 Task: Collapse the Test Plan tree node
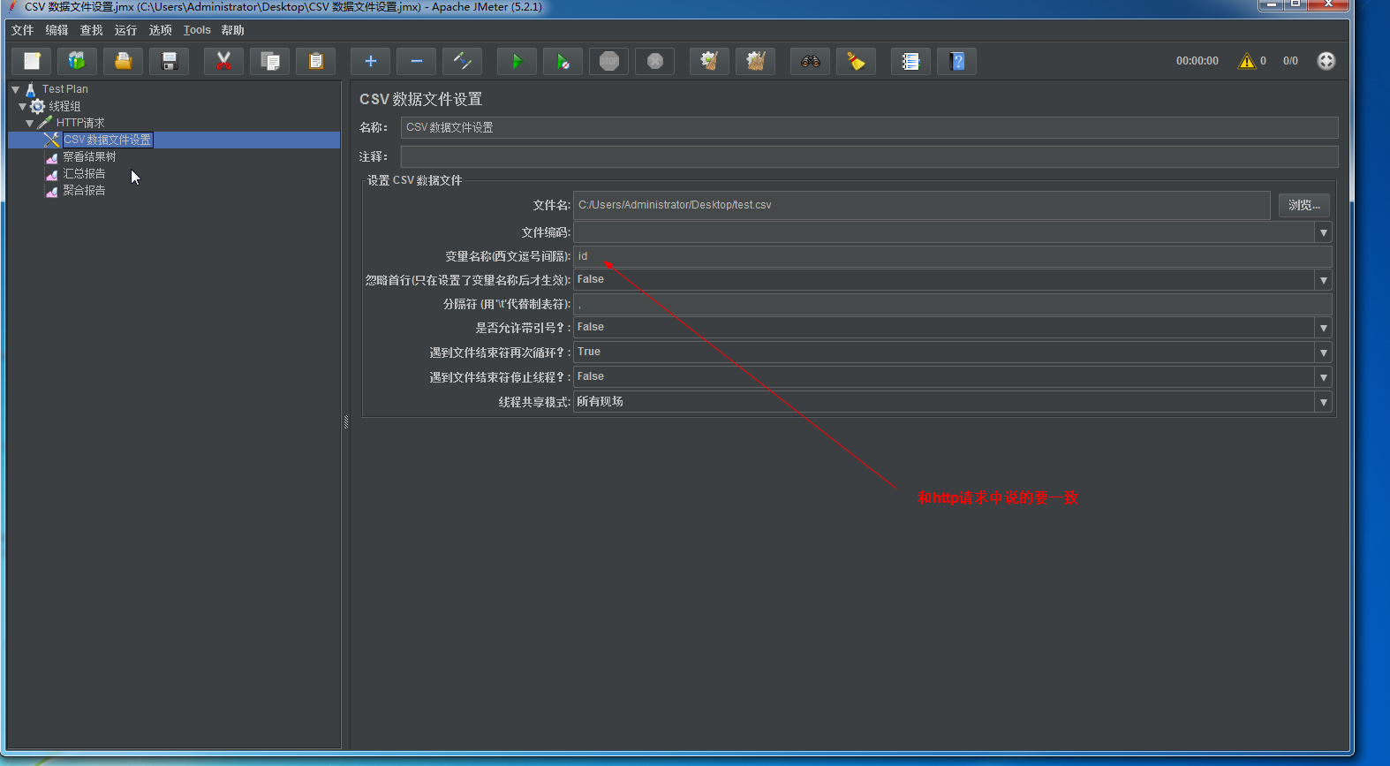16,89
